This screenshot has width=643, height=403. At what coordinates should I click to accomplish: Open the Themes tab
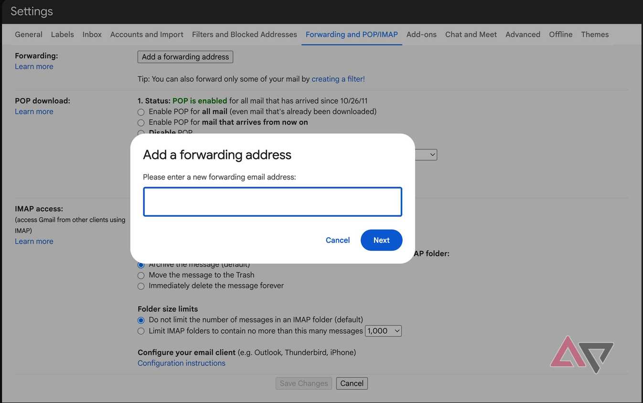[x=595, y=34]
